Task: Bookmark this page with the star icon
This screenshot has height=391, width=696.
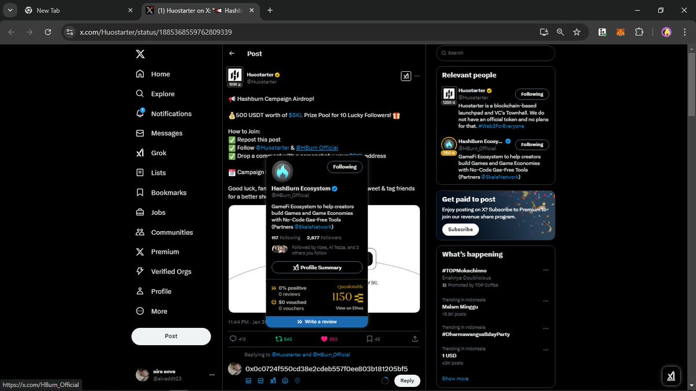Action: tap(577, 32)
